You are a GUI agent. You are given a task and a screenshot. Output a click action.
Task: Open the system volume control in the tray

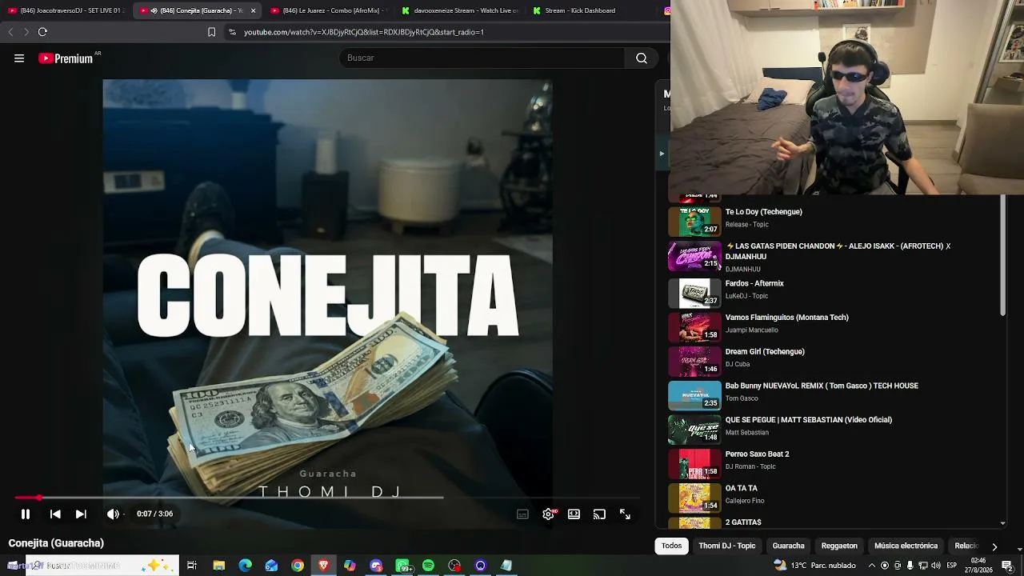936,566
